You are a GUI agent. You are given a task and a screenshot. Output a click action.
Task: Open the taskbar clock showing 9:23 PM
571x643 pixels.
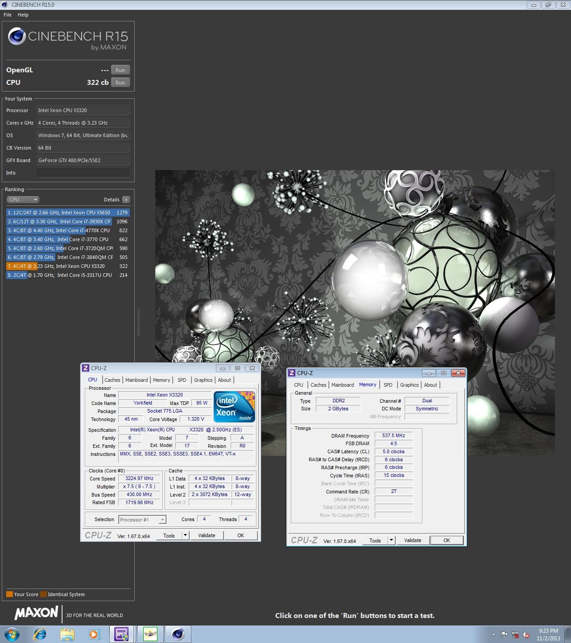coord(548,635)
